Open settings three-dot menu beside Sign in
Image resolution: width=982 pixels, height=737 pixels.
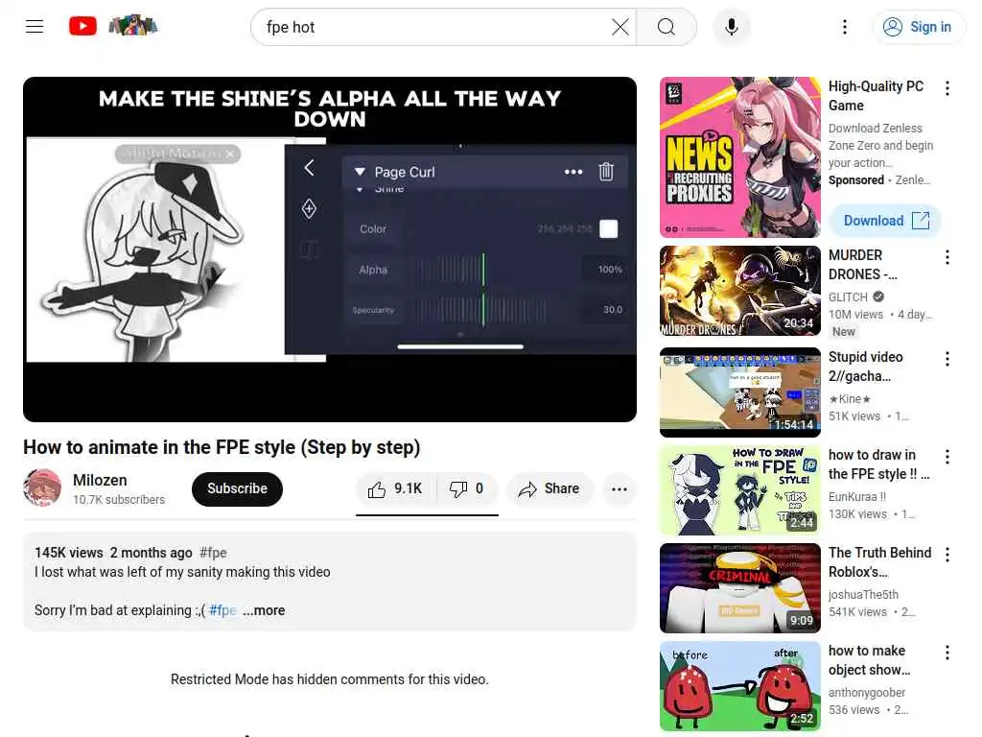click(x=845, y=27)
